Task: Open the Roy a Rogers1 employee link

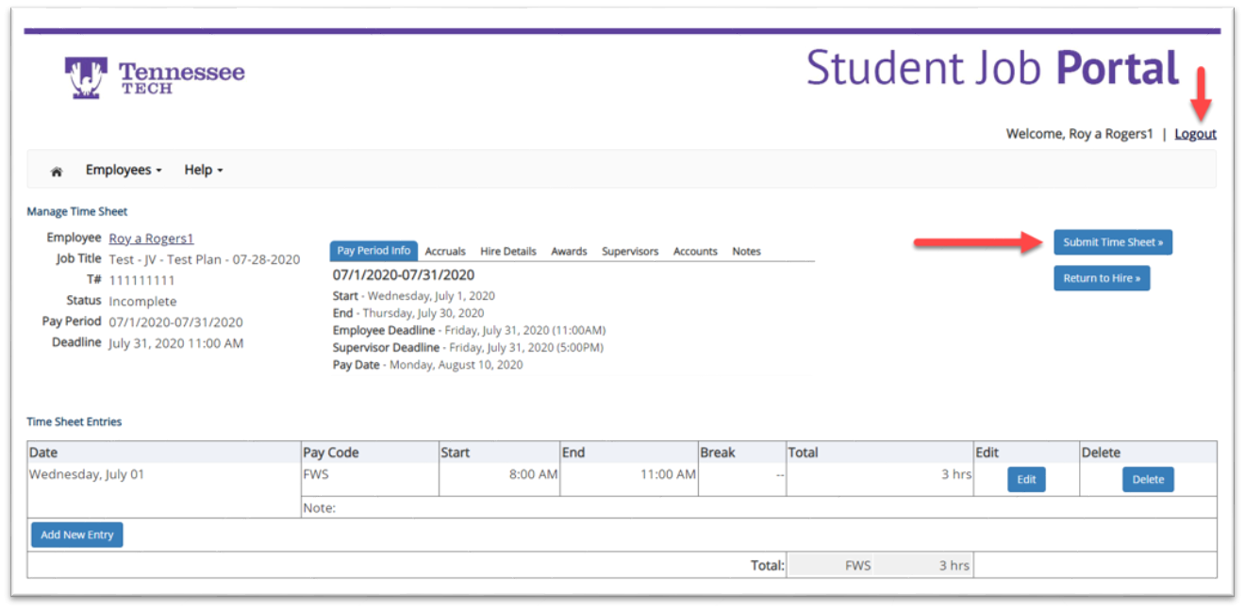Action: click(x=151, y=239)
